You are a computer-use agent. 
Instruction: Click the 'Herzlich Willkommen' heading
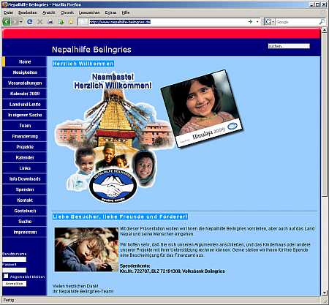tap(83, 64)
